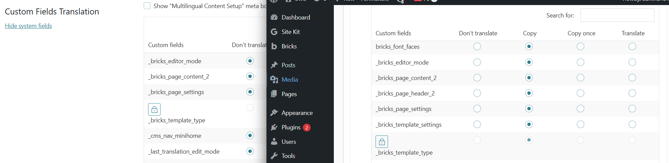Enable Show Multilingual Content Setup checkbox
The height and width of the screenshot is (163, 669).
pos(147,6)
